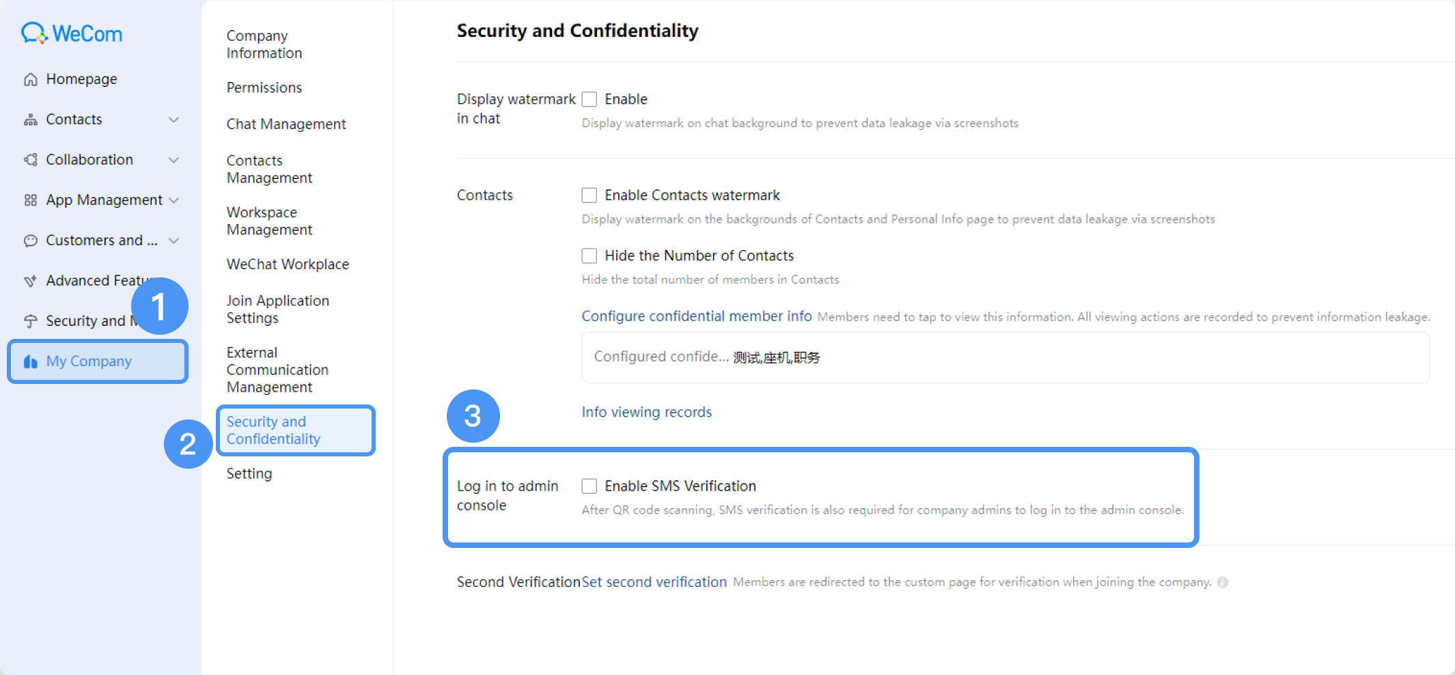The height and width of the screenshot is (675, 1455).
Task: Tick Enable Contacts watermark checkbox
Action: click(590, 195)
